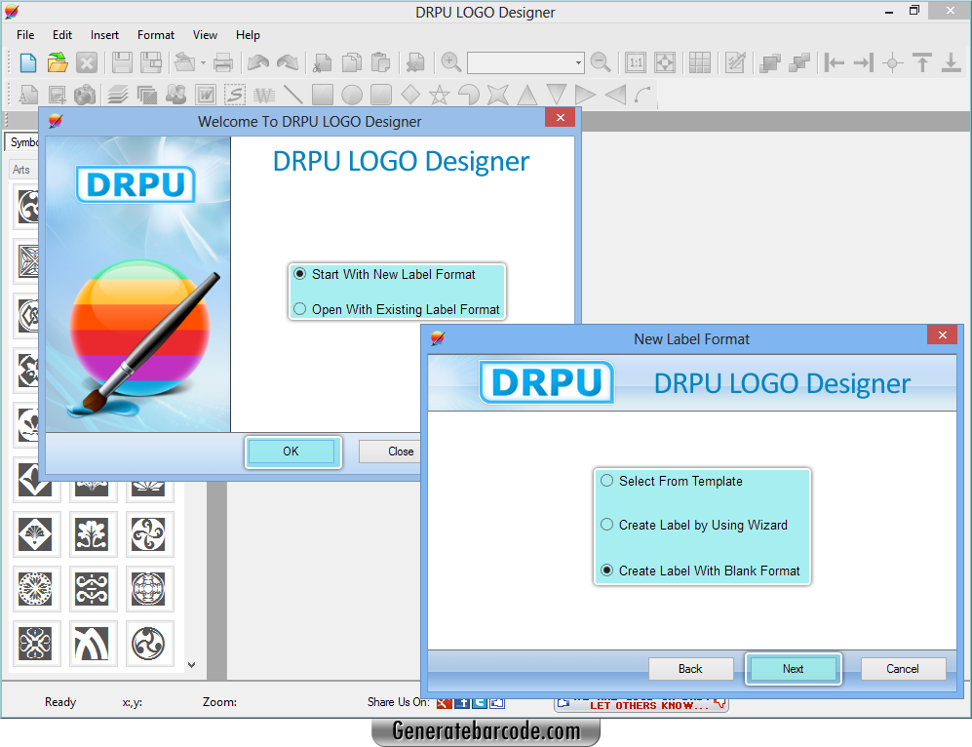This screenshot has height=747, width=972.
Task: Click the Bring to front icon
Action: (x=770, y=62)
